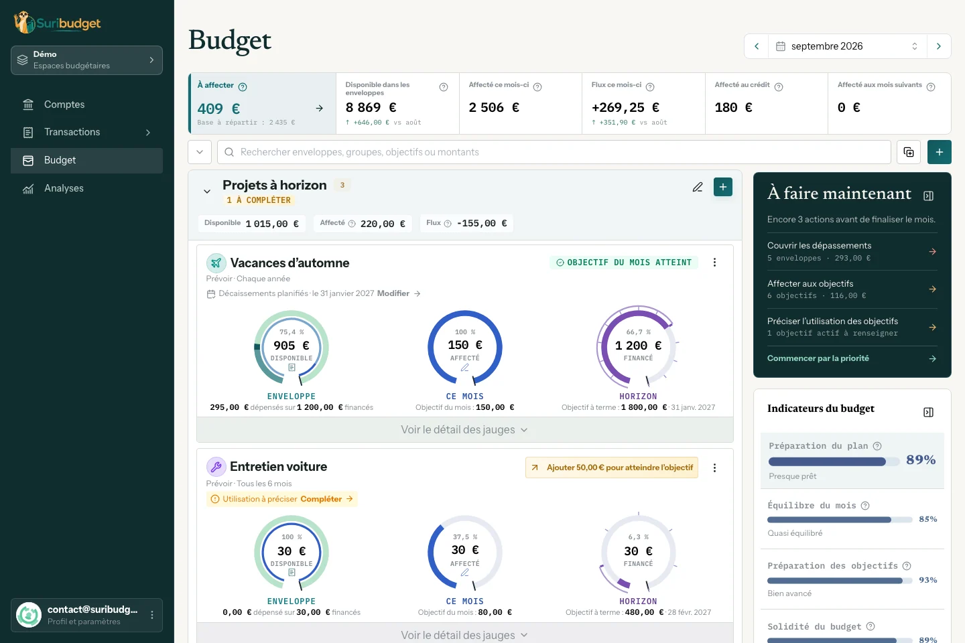The image size is (965, 643).
Task: Select Budget in the sidebar
Action: pyautogui.click(x=86, y=161)
